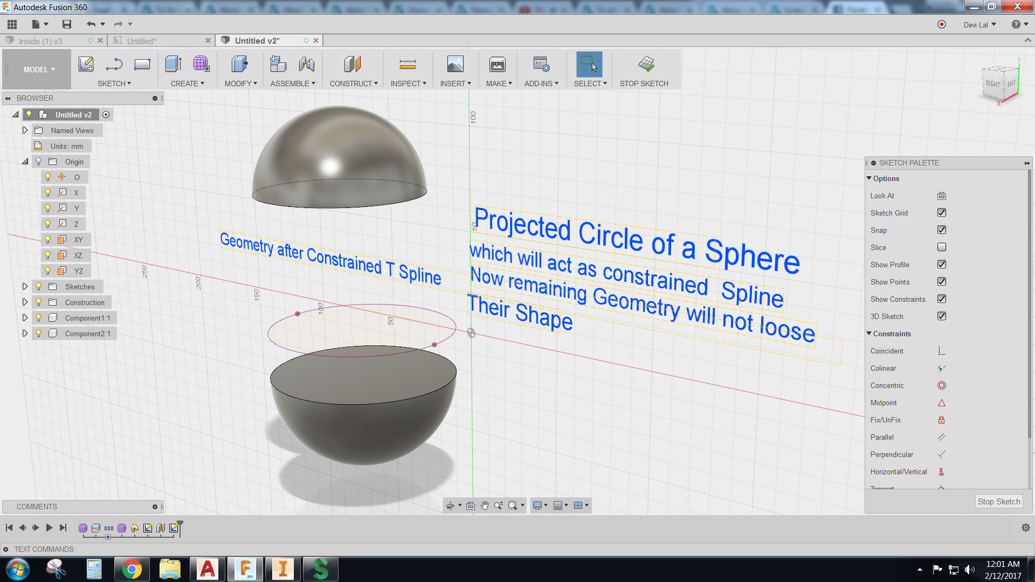This screenshot has width=1035, height=582.
Task: Toggle the Show Constraints checkbox
Action: click(x=942, y=299)
